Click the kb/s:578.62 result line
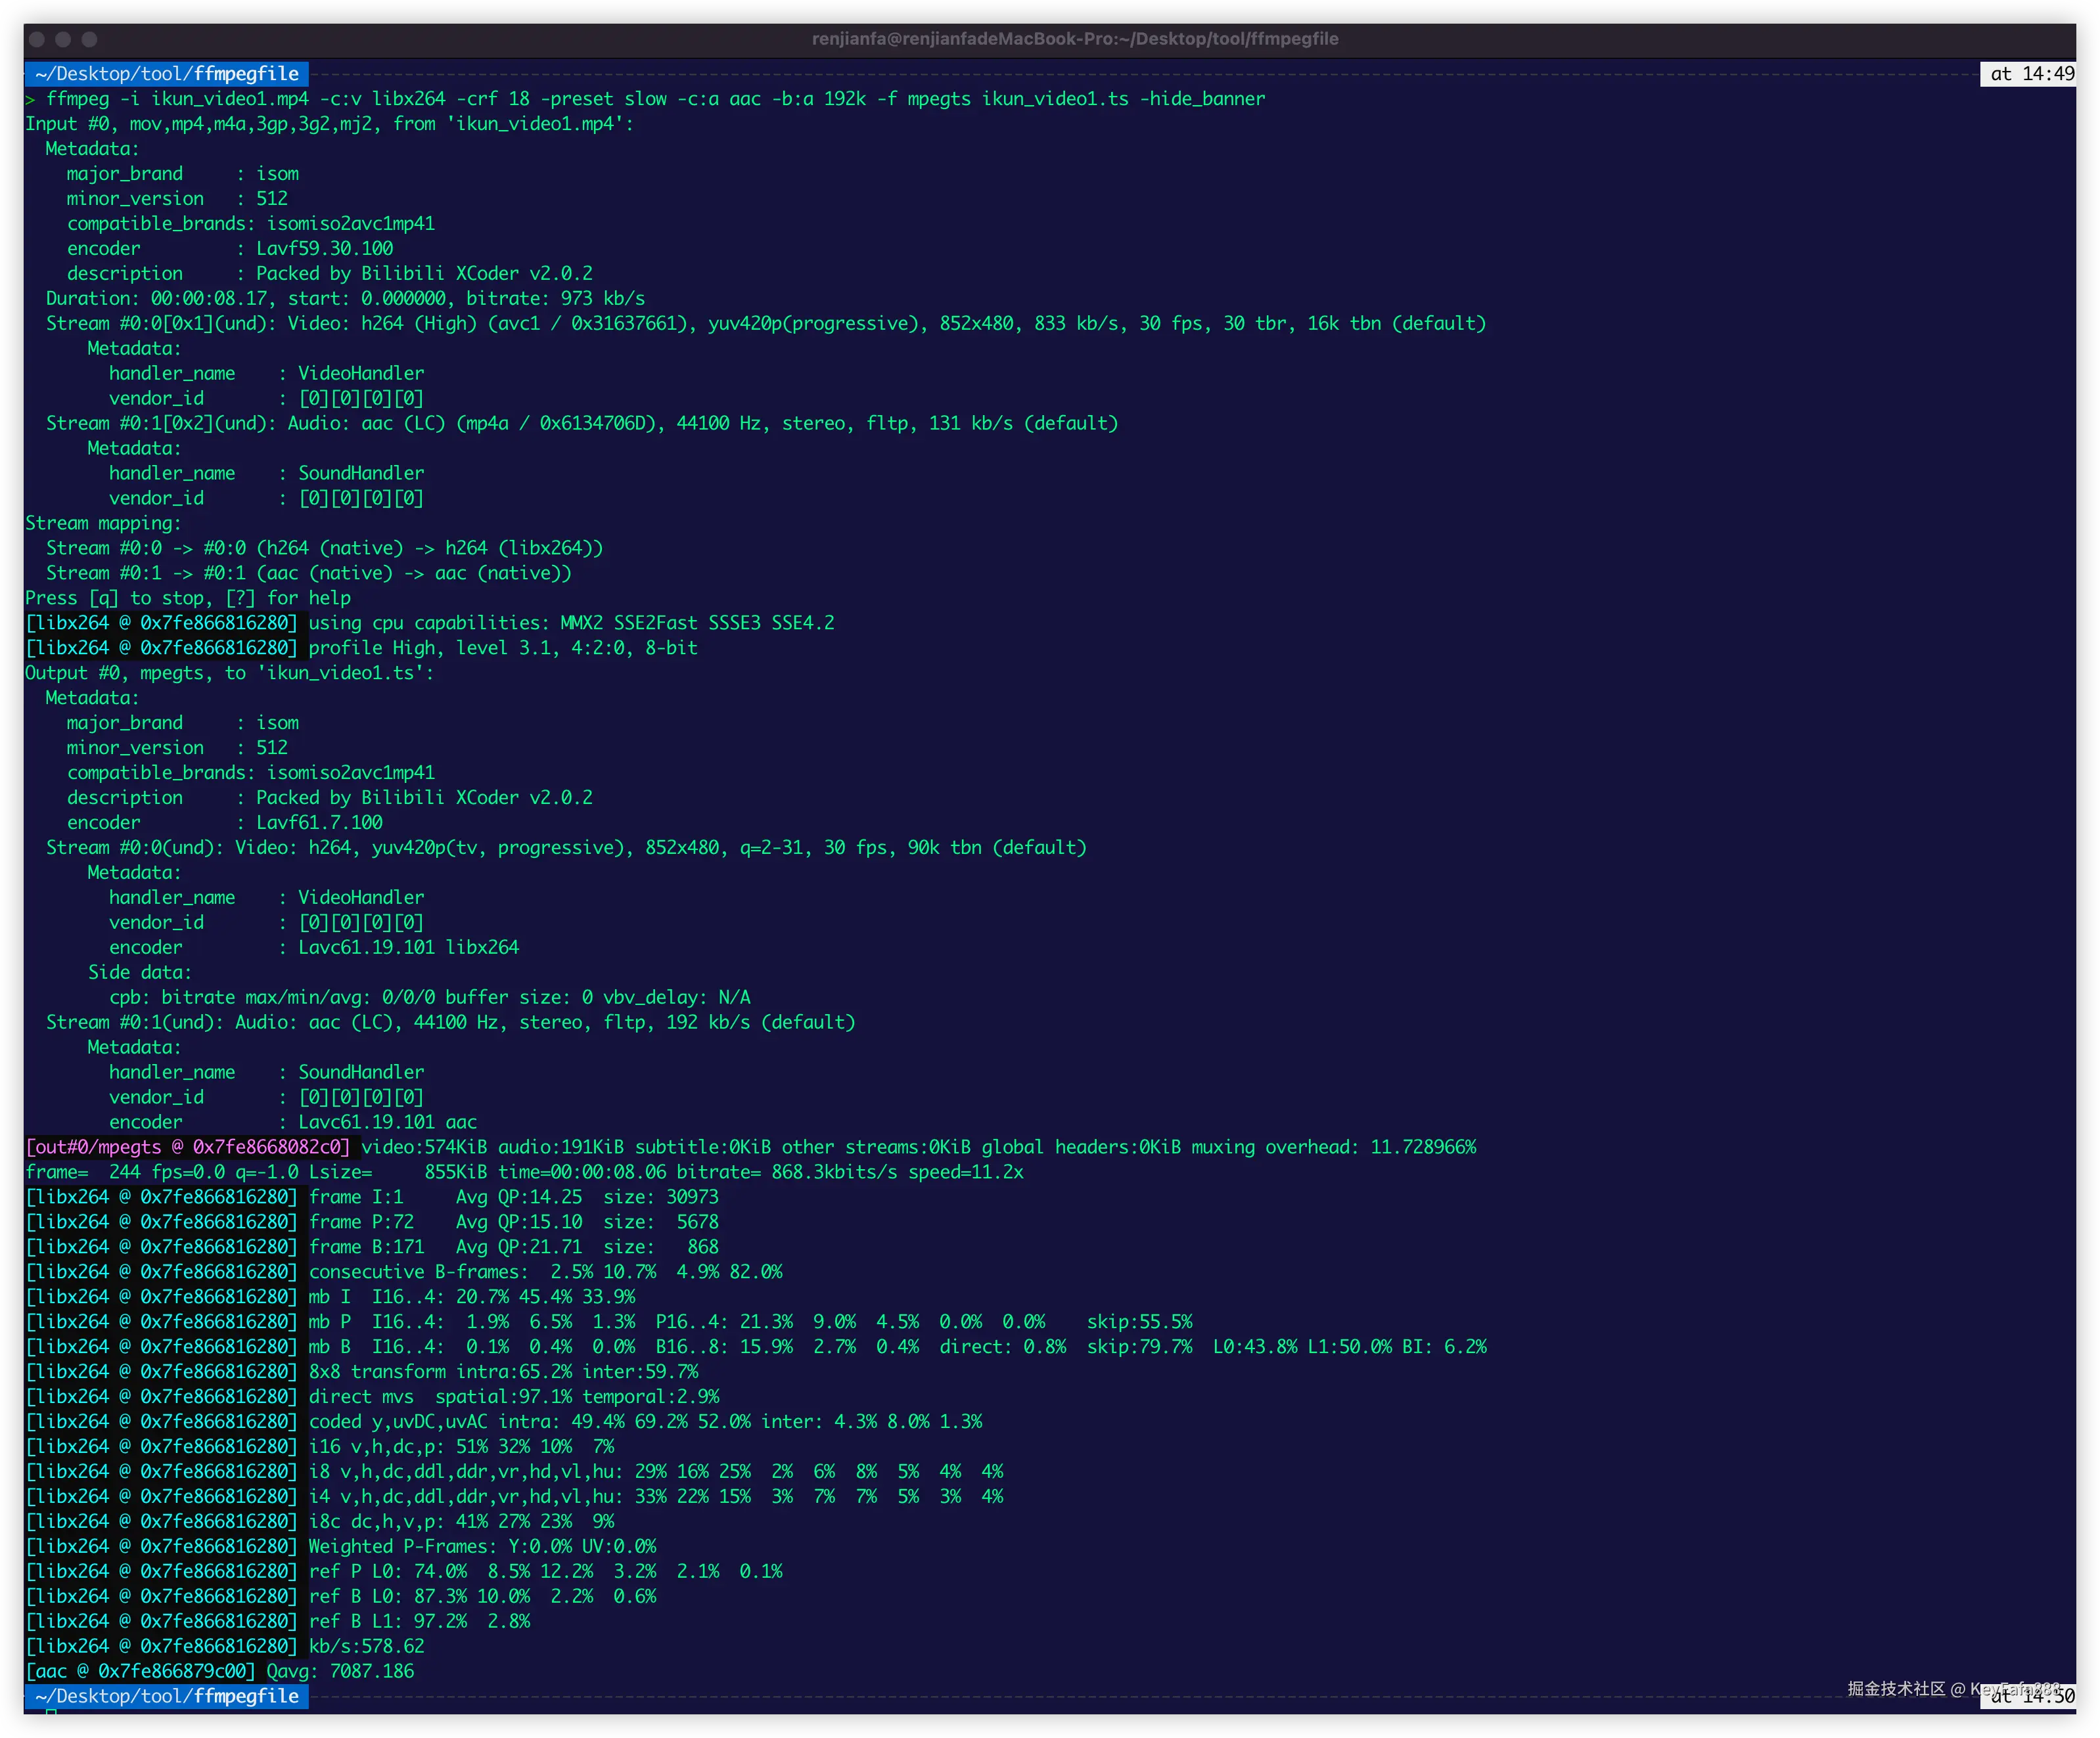Viewport: 2100px width, 1738px height. click(366, 1646)
